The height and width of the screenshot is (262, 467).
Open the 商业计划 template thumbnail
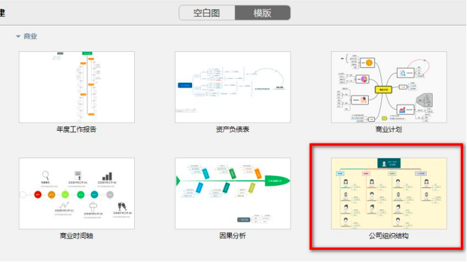(x=389, y=87)
